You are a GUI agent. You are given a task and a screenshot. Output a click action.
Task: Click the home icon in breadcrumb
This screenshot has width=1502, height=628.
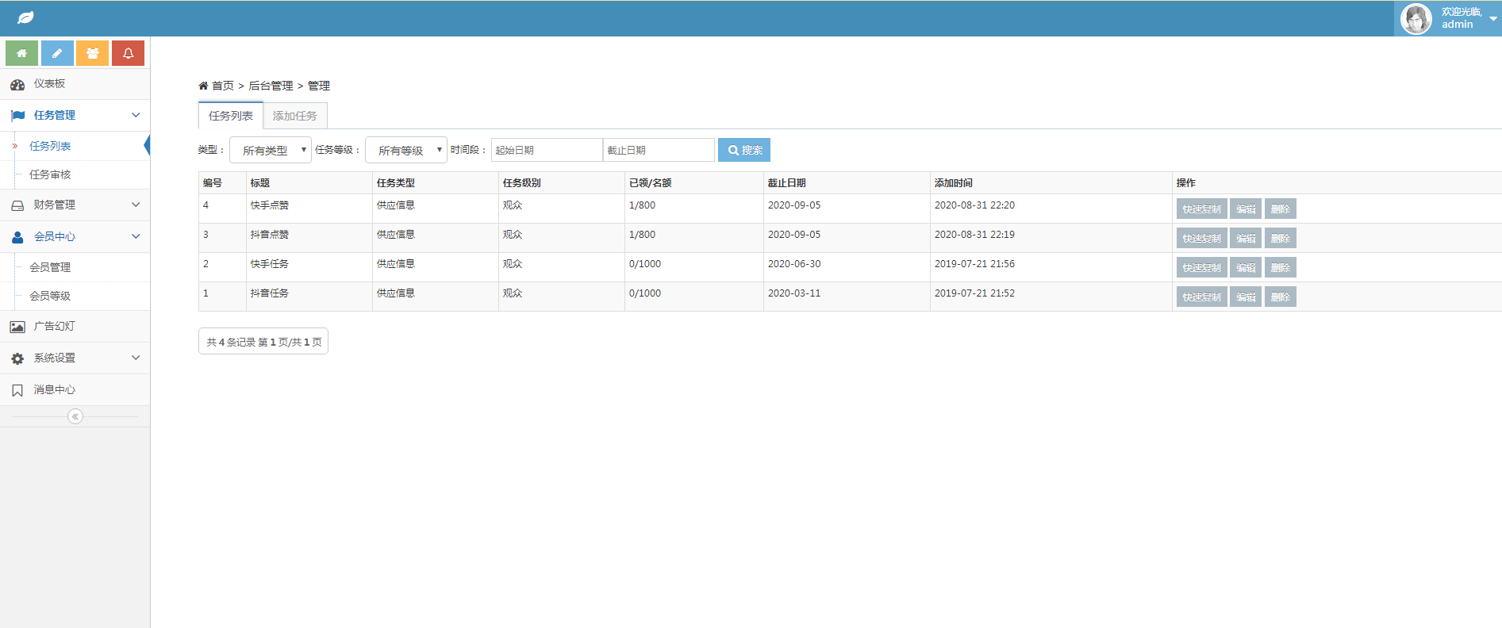coord(203,86)
